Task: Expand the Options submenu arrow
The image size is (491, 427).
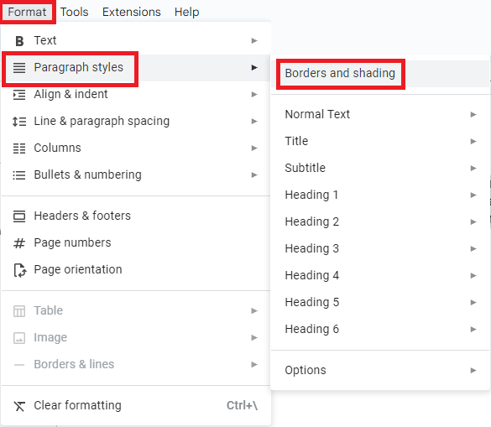Action: coord(473,370)
